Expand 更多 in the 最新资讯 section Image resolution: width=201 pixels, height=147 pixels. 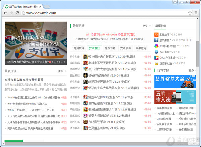61,71
